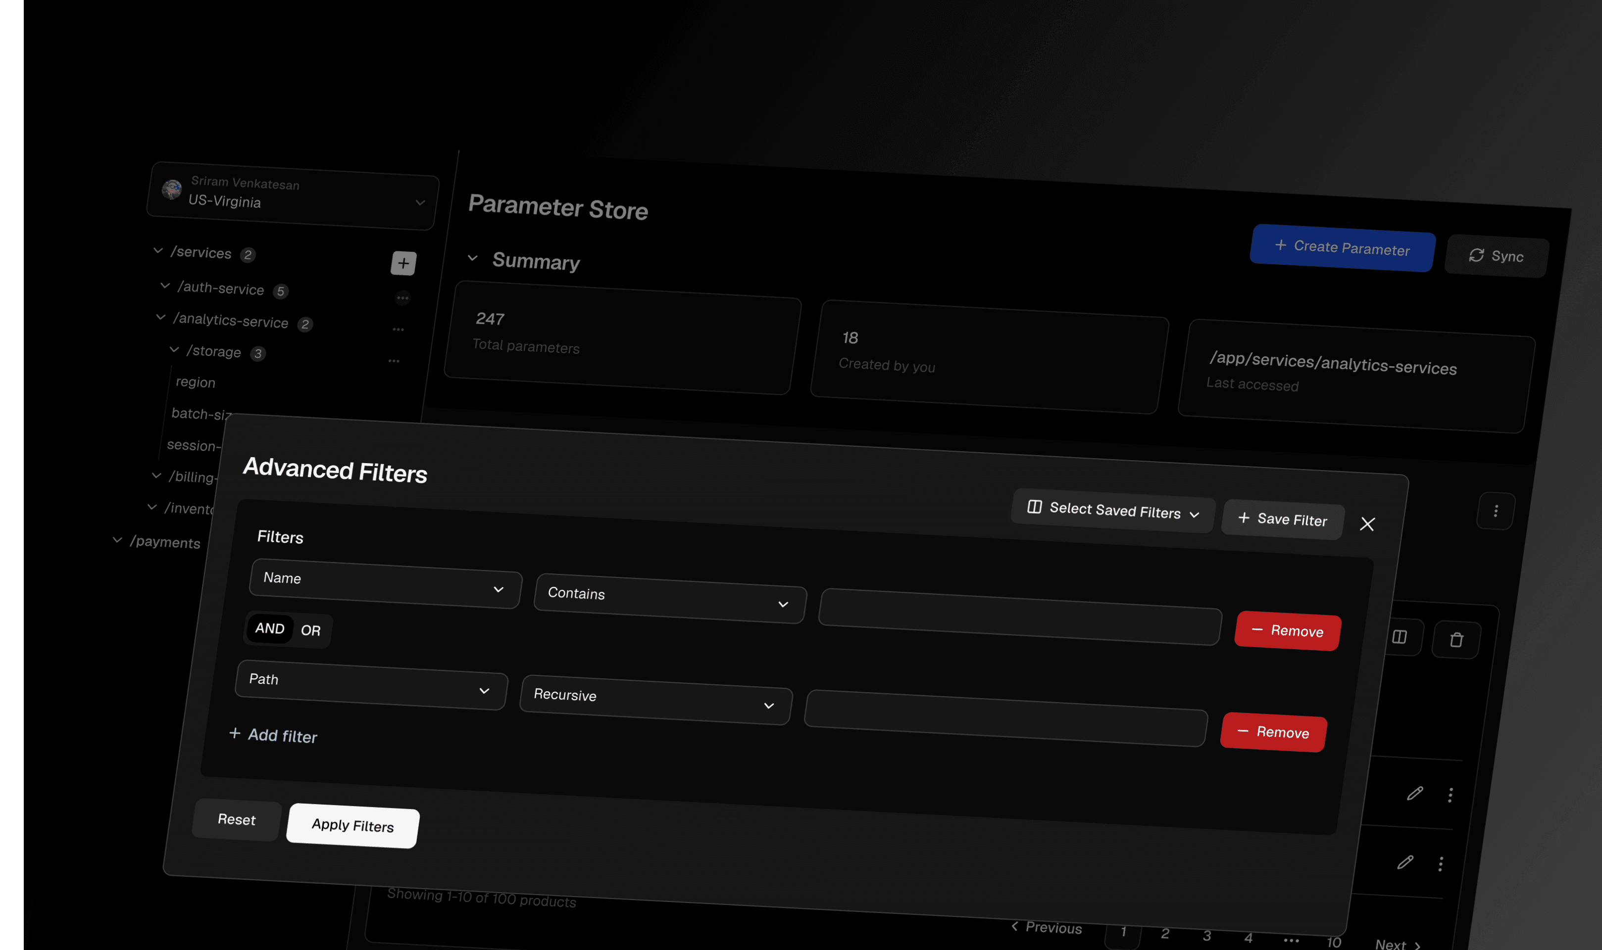Go to page 2 in pagination
Image resolution: width=1602 pixels, height=950 pixels.
(x=1165, y=933)
